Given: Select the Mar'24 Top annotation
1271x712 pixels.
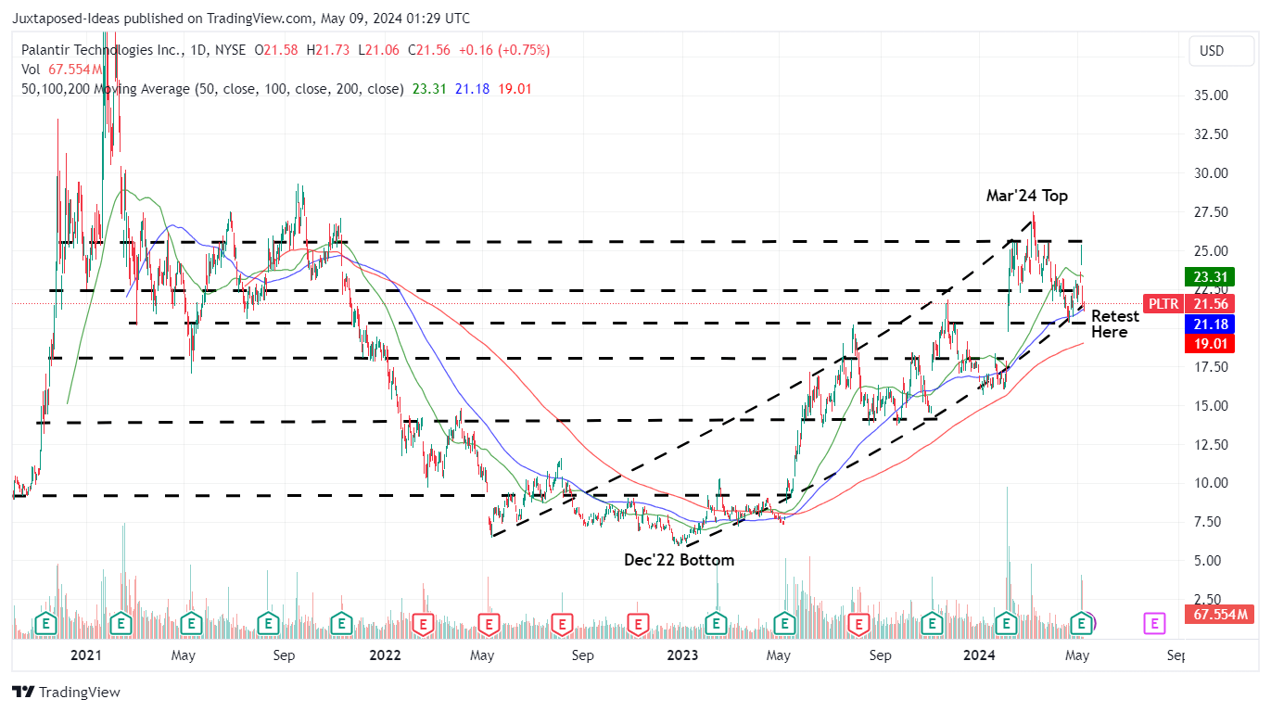Looking at the screenshot, I should (x=1026, y=196).
